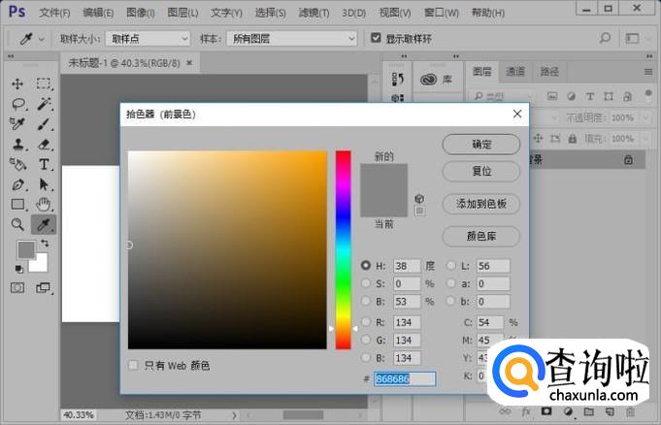661x425 pixels.
Task: Select the Brush tool
Action: (x=44, y=124)
